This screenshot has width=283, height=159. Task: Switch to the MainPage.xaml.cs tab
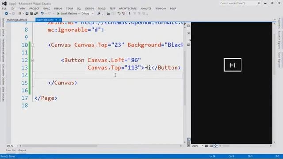tap(17, 20)
